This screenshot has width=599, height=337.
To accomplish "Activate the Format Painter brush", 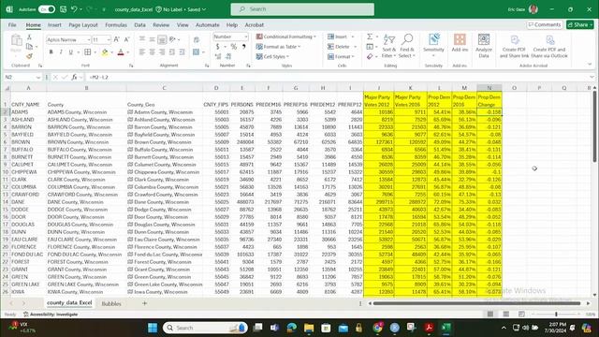I will coord(29,56).
